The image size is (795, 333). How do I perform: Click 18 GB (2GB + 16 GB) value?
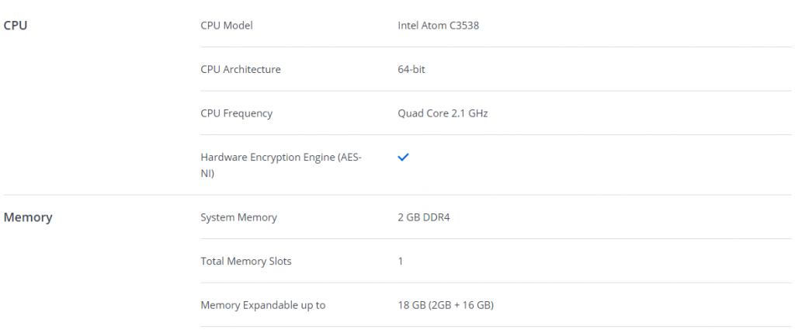(x=446, y=305)
